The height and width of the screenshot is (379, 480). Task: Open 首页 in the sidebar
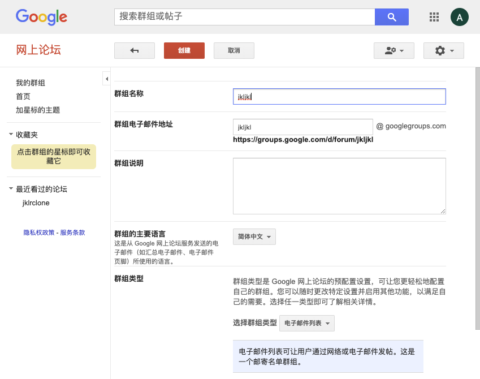pos(23,97)
